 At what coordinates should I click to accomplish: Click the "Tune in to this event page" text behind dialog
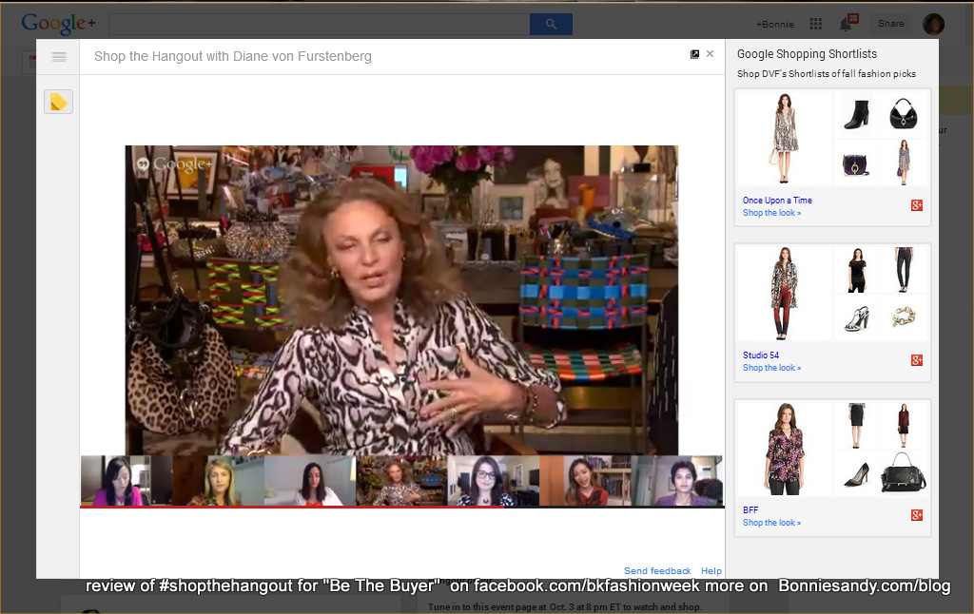coord(563,606)
